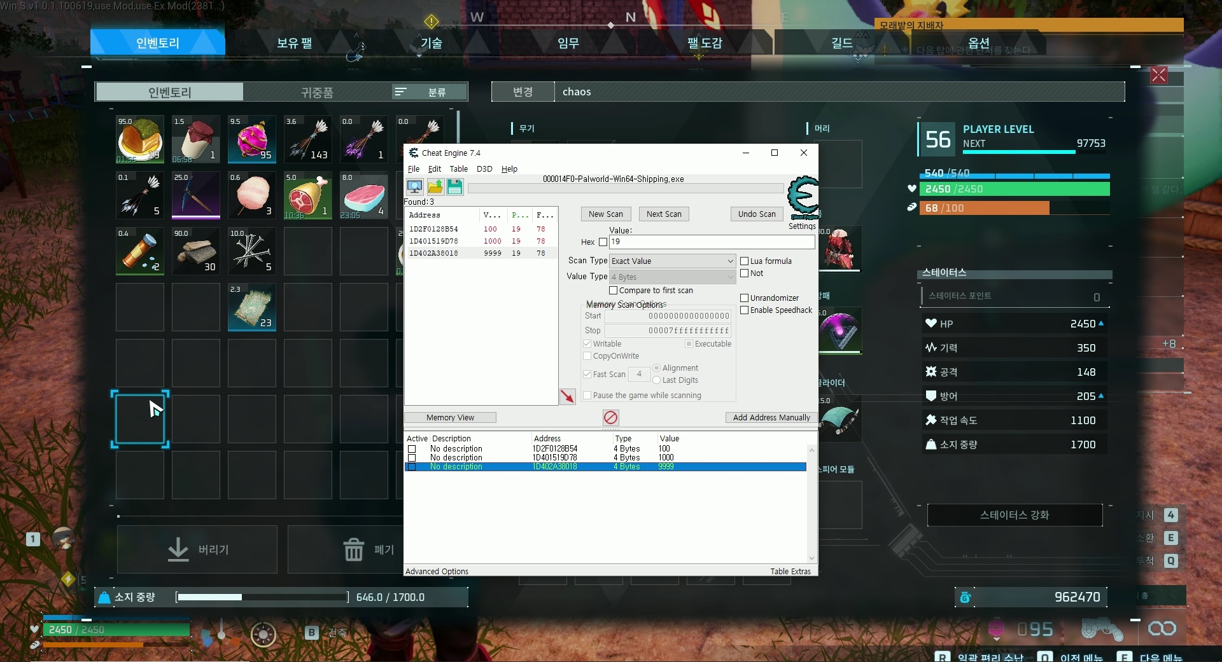
Task: Click the open-folder load table icon
Action: (x=435, y=186)
